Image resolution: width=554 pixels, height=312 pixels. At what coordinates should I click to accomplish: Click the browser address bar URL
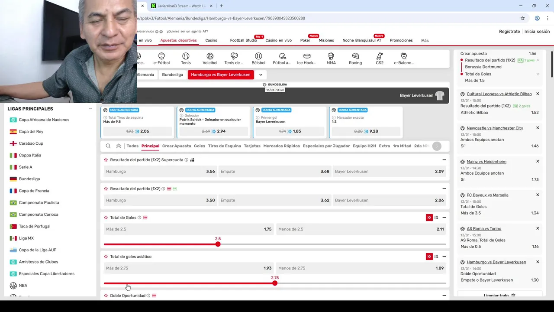pos(221,18)
